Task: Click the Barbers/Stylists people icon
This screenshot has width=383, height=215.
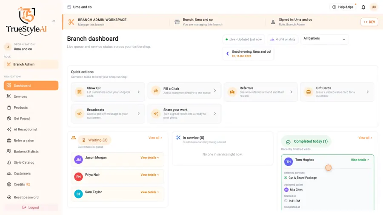Action: click(9, 151)
